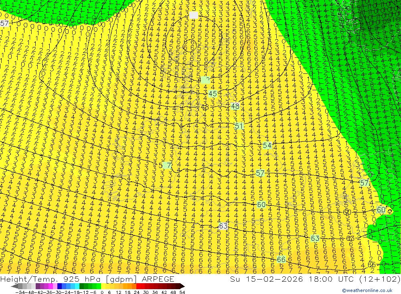Pick the cyan legend swatch near -18

coord(77,286)
